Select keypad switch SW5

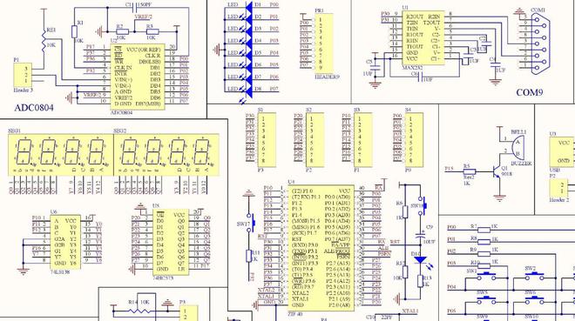487,300
